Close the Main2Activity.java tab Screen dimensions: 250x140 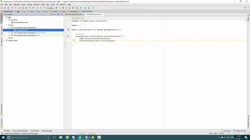pos(102,14)
